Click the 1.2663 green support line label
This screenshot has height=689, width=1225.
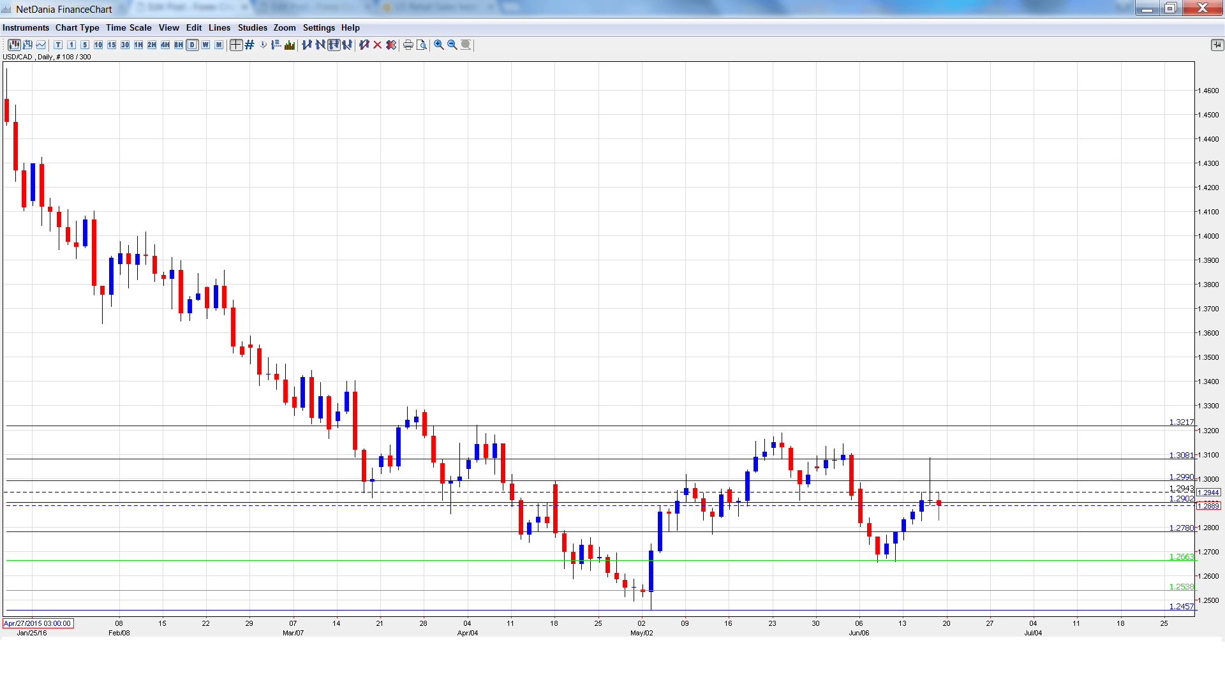(1181, 557)
